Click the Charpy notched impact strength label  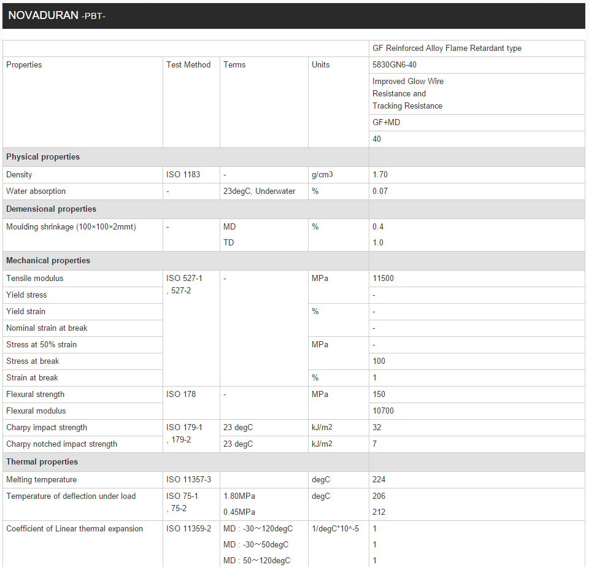pyautogui.click(x=61, y=444)
